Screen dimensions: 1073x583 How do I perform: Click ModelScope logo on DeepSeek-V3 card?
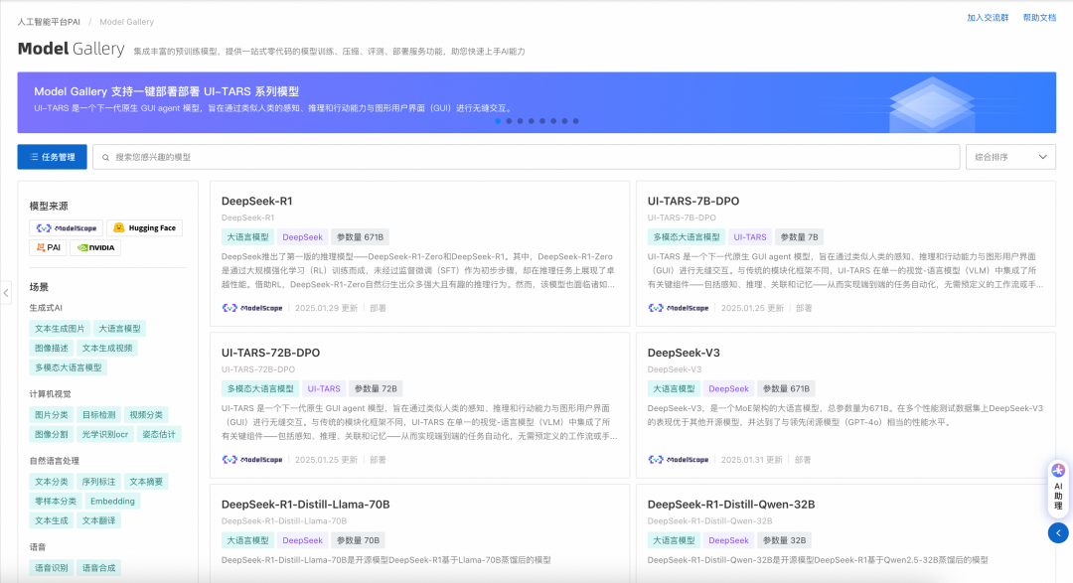[681, 460]
